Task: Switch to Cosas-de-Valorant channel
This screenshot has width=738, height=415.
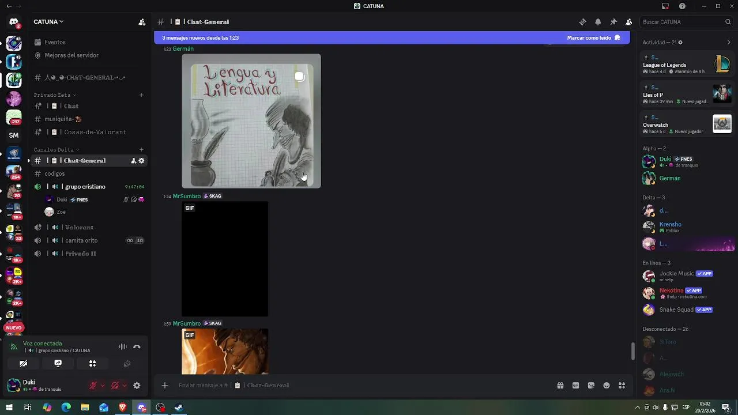Action: point(89,132)
